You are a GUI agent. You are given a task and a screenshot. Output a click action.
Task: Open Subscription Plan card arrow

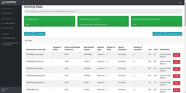coord(73,25)
